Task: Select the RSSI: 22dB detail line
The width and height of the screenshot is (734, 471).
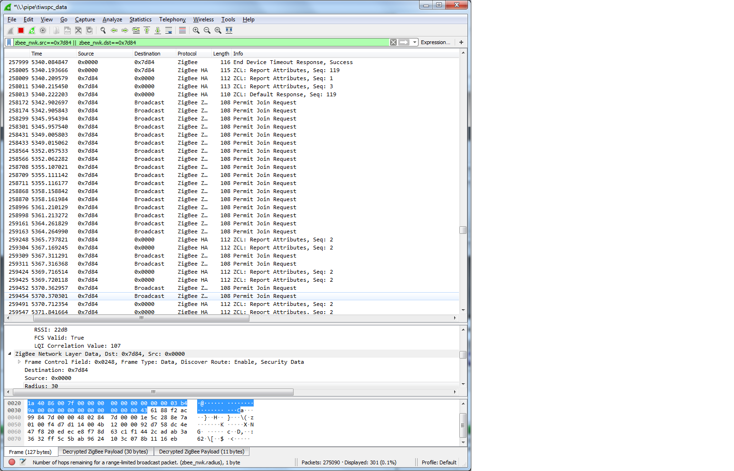Action: (51, 330)
